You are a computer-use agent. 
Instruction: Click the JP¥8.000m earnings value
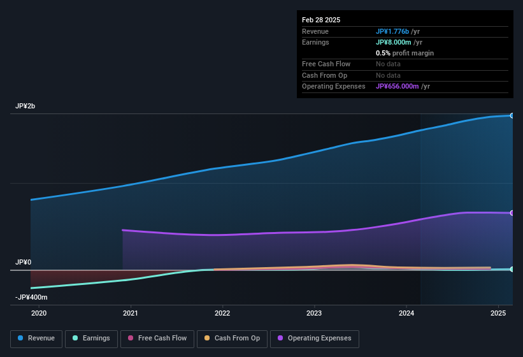393,42
